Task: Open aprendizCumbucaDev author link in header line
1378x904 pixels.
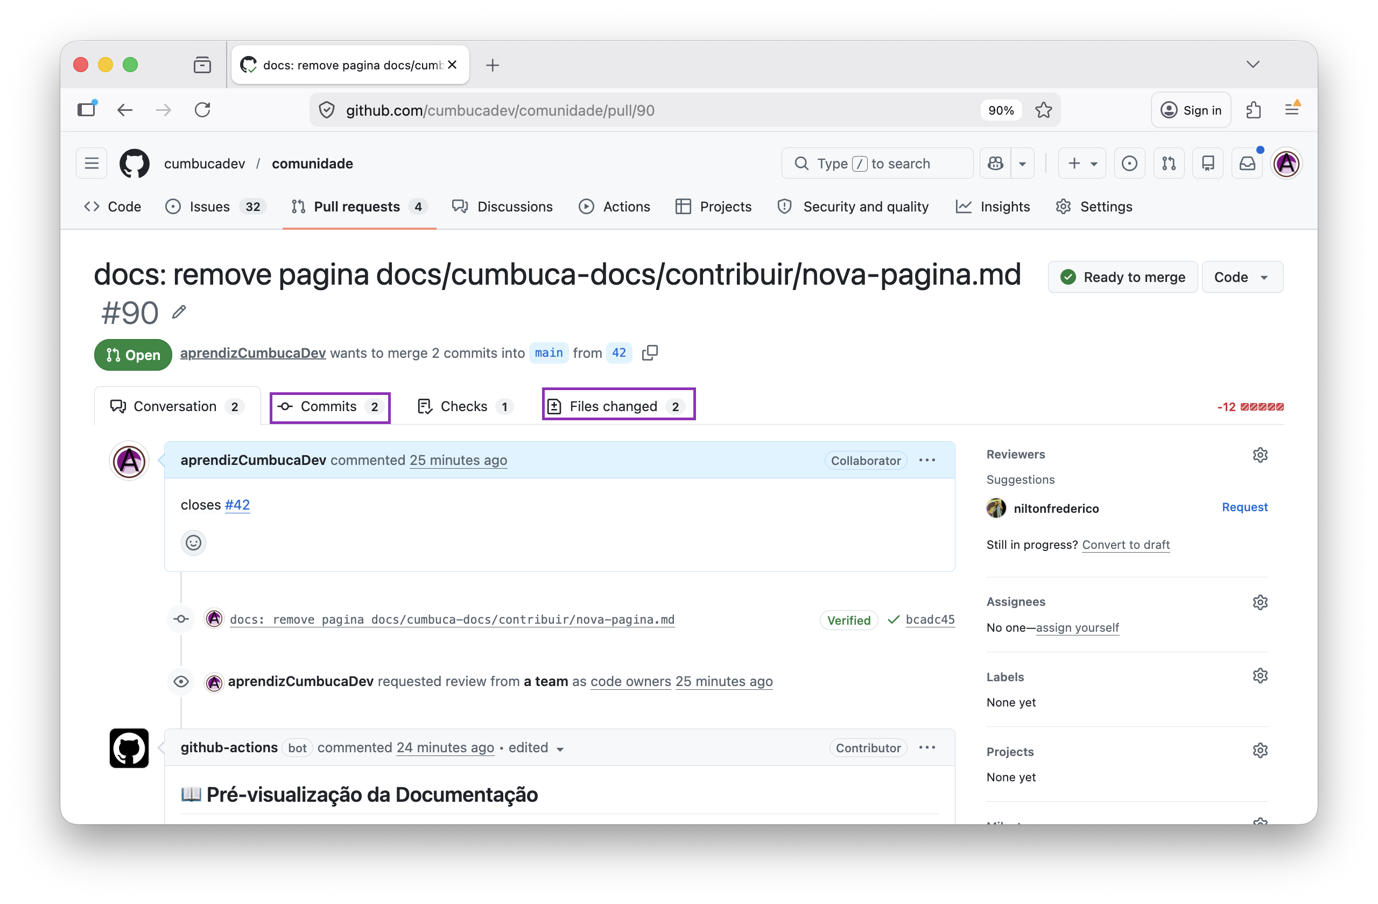Action: tap(253, 353)
